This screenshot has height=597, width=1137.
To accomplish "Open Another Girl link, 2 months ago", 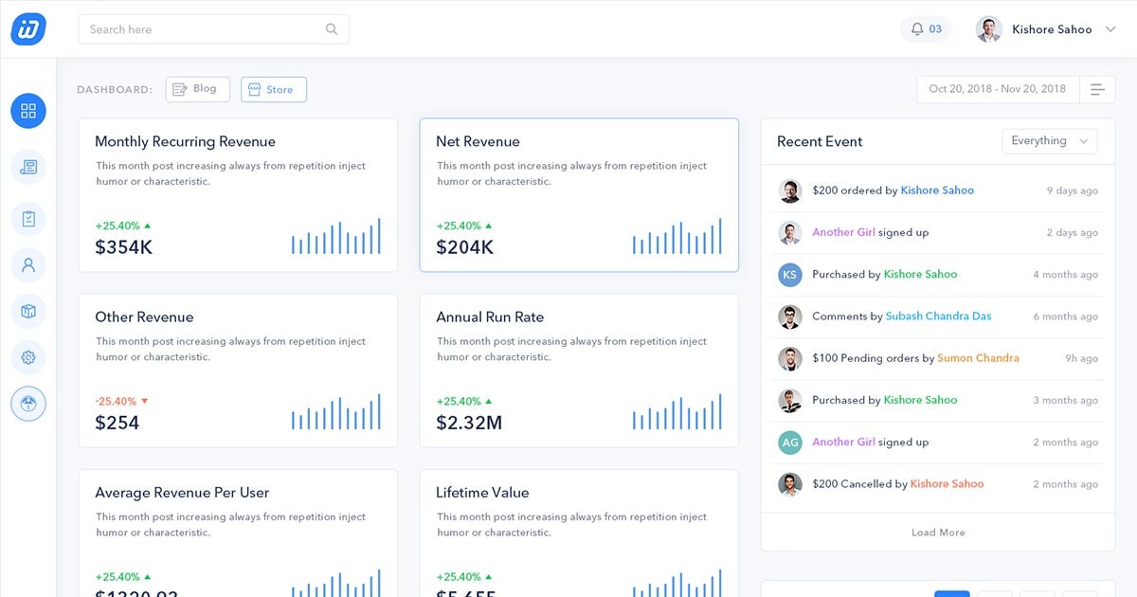I will (x=843, y=443).
